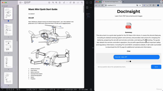The width and height of the screenshot is (163, 91).
Task: Click the A extension icon in Chrome
Action: pyautogui.click(x=147, y=5)
